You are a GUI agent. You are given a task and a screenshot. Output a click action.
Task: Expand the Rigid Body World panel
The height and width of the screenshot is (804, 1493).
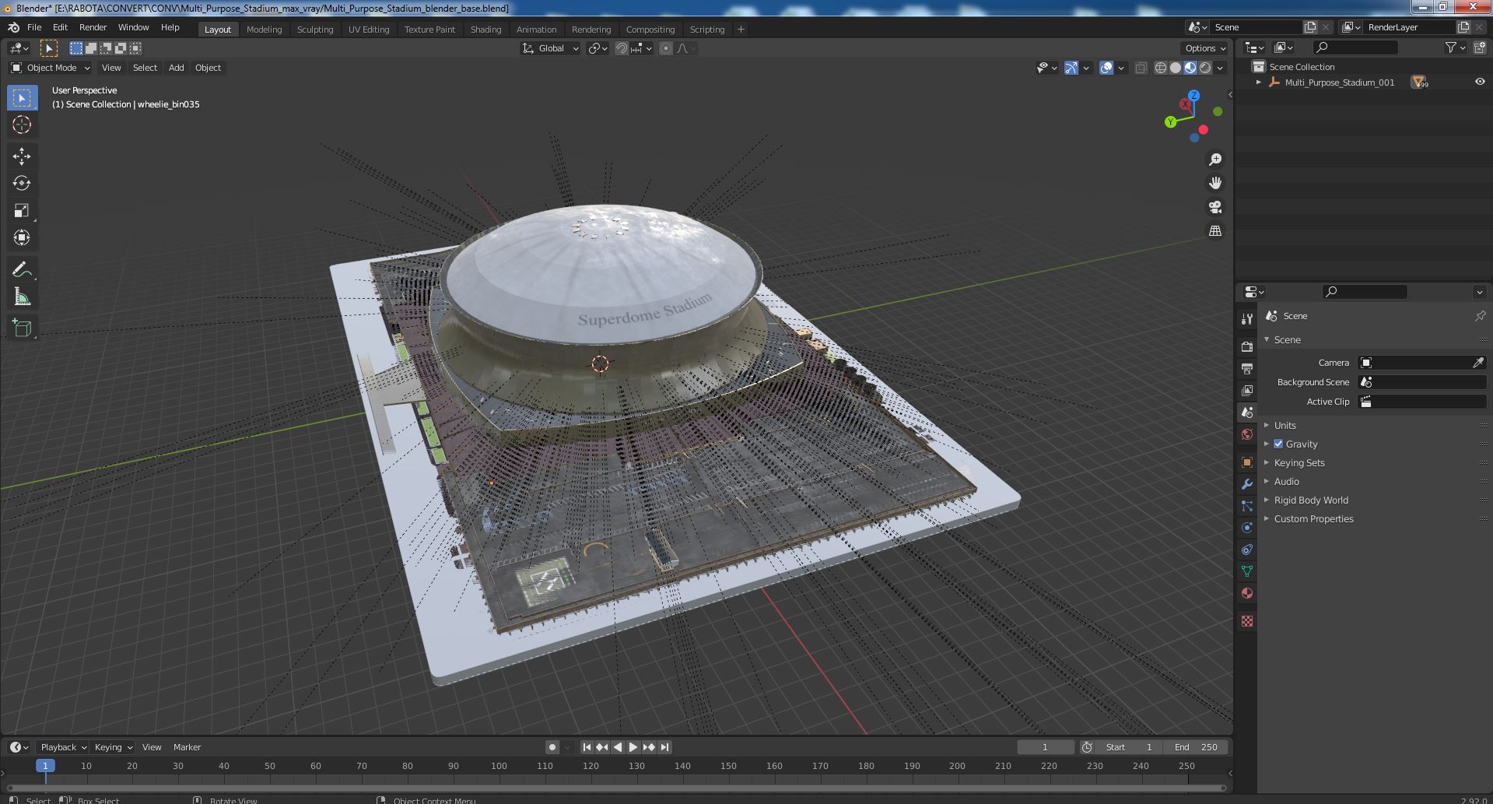pos(1311,500)
